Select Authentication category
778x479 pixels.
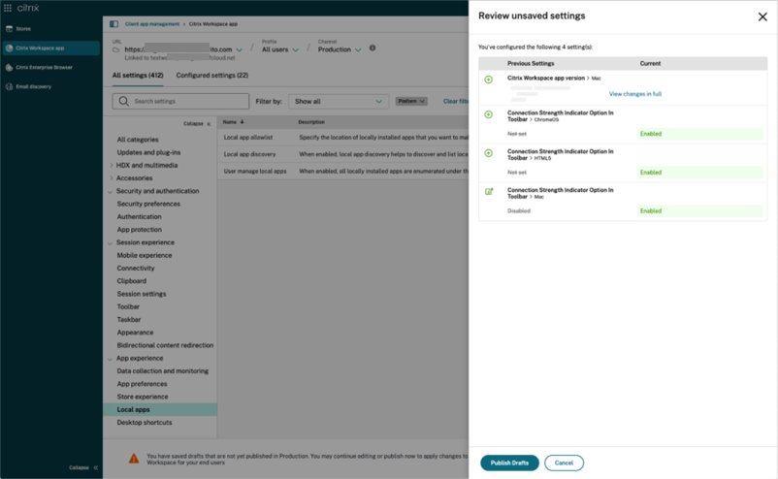pyautogui.click(x=139, y=217)
